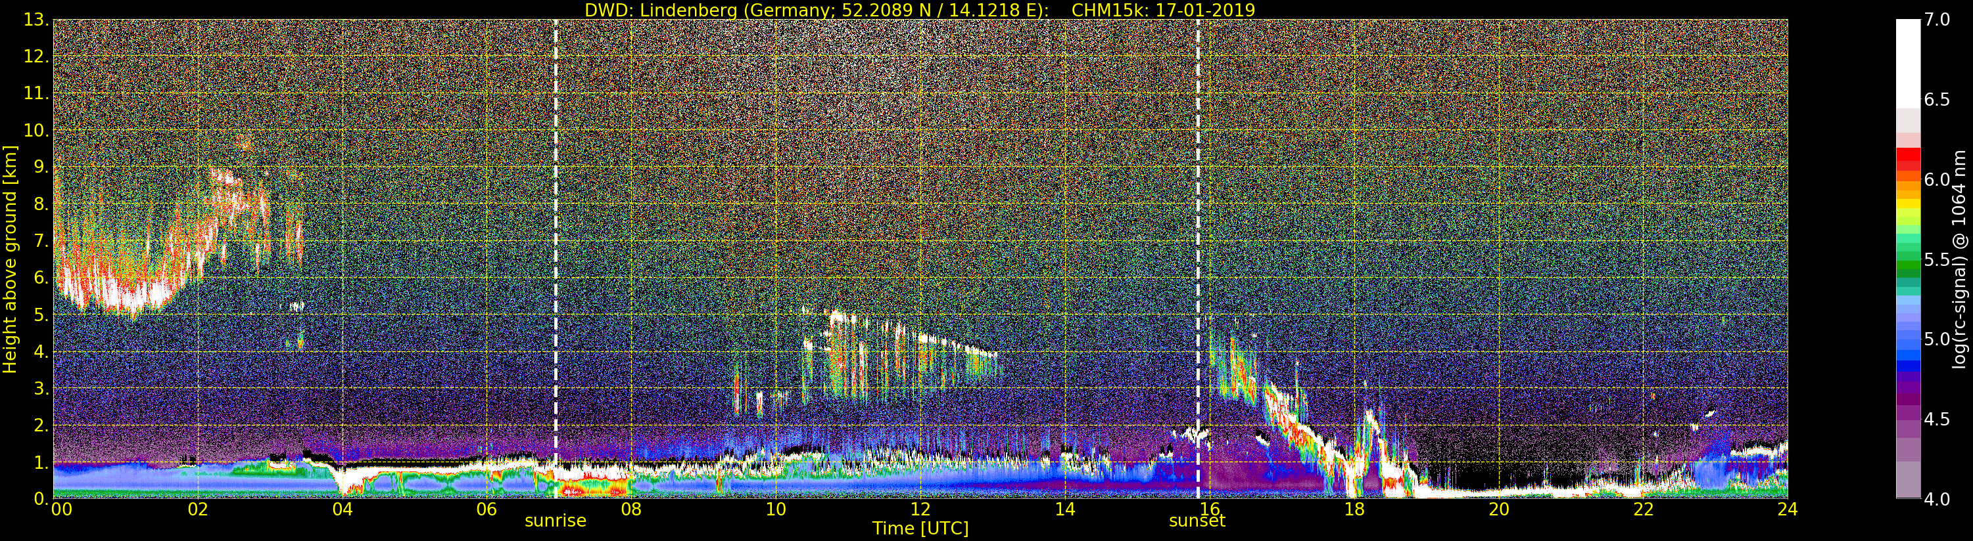Click height axis tick "4."
This screenshot has width=1973, height=541.
pos(41,351)
